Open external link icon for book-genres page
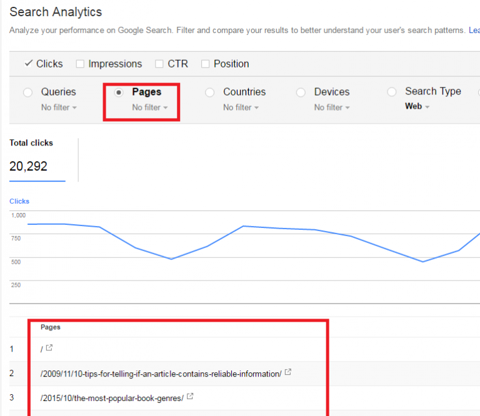Viewport: 480px width, 416px height. tap(190, 396)
